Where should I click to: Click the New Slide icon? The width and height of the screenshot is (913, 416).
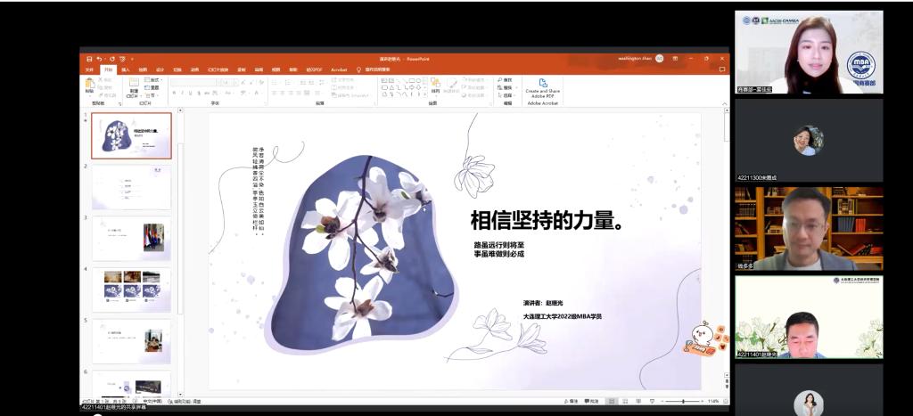(134, 85)
